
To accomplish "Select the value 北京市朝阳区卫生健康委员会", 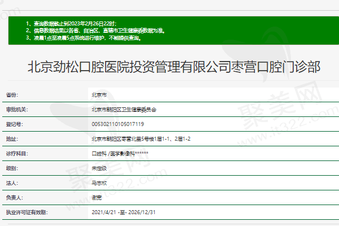I will [x=124, y=110].
